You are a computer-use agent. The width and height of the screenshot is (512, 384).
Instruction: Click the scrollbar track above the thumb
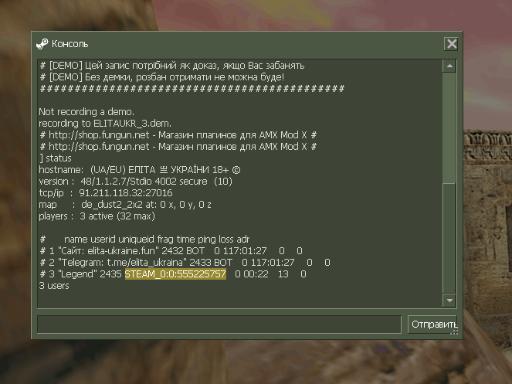click(449, 127)
